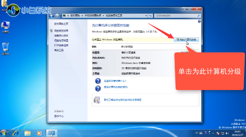246x137 pixels.
Task: Open the Windows Start button
Action: pyautogui.click(x=3, y=133)
